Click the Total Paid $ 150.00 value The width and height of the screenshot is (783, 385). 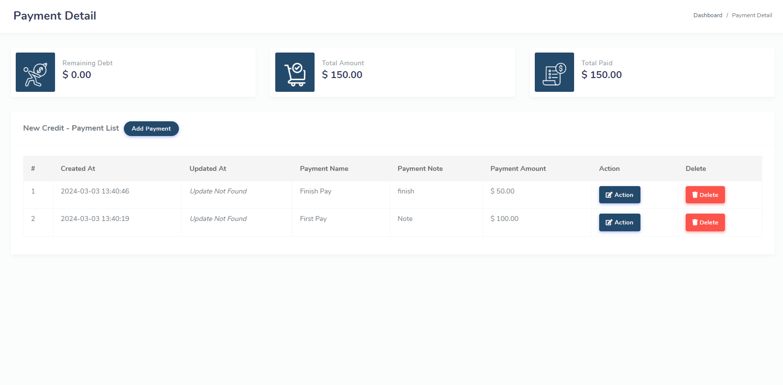click(601, 75)
